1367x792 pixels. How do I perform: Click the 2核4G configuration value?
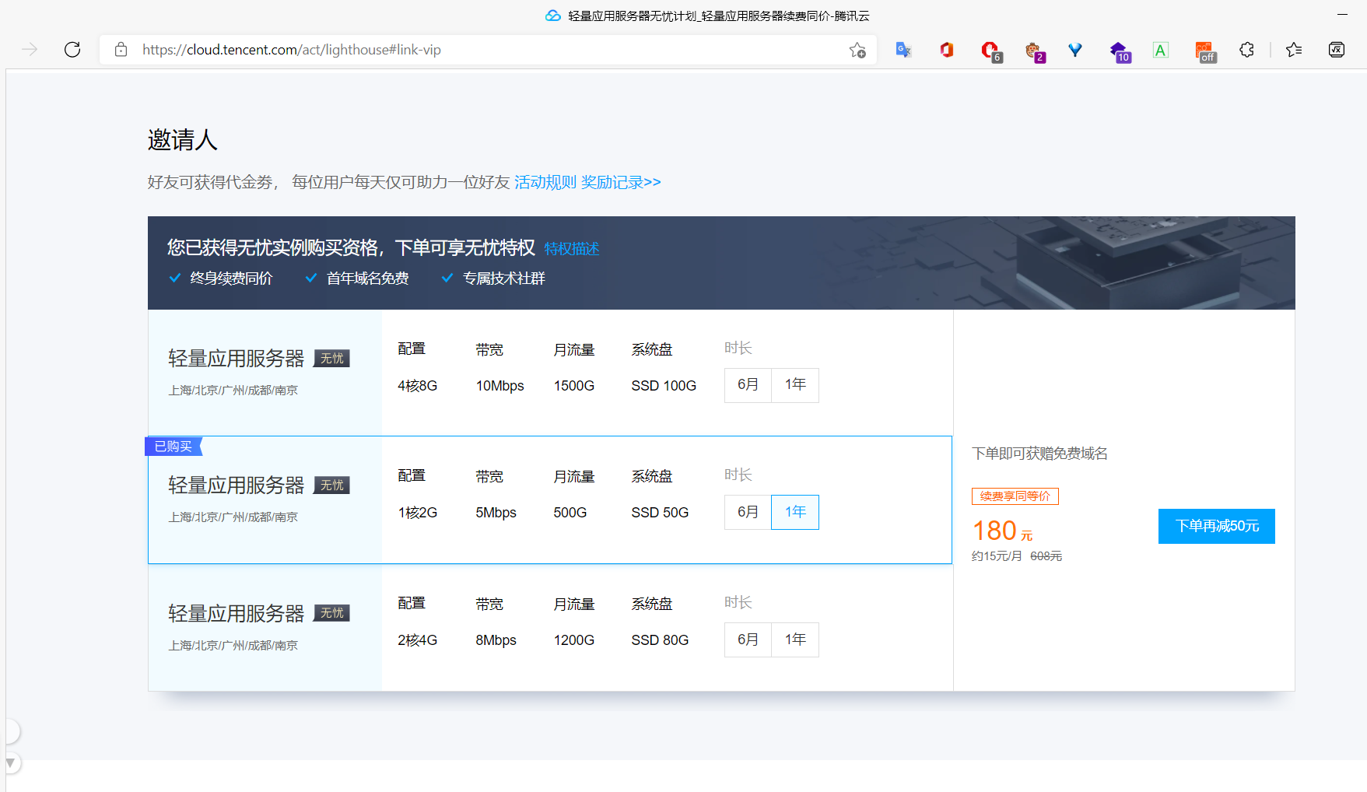pyautogui.click(x=418, y=640)
